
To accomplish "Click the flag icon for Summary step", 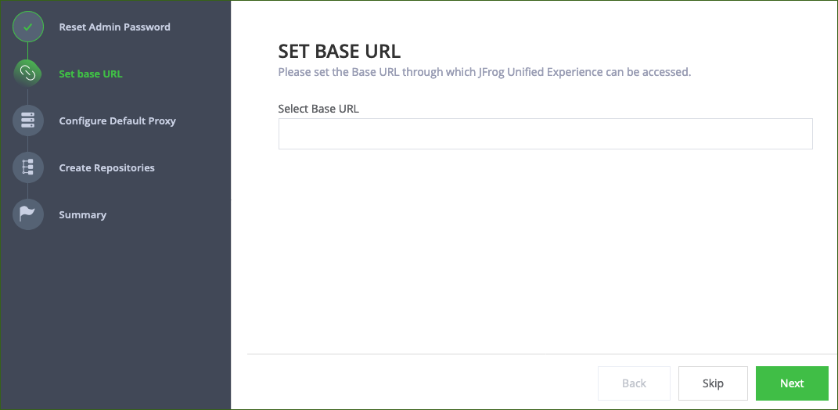I will [28, 214].
